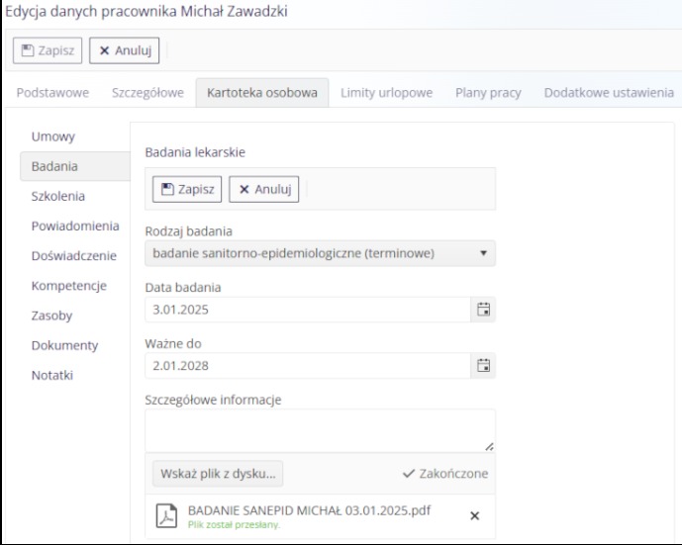The width and height of the screenshot is (682, 545).
Task: Switch to the Podstawowe tab
Action: point(52,93)
